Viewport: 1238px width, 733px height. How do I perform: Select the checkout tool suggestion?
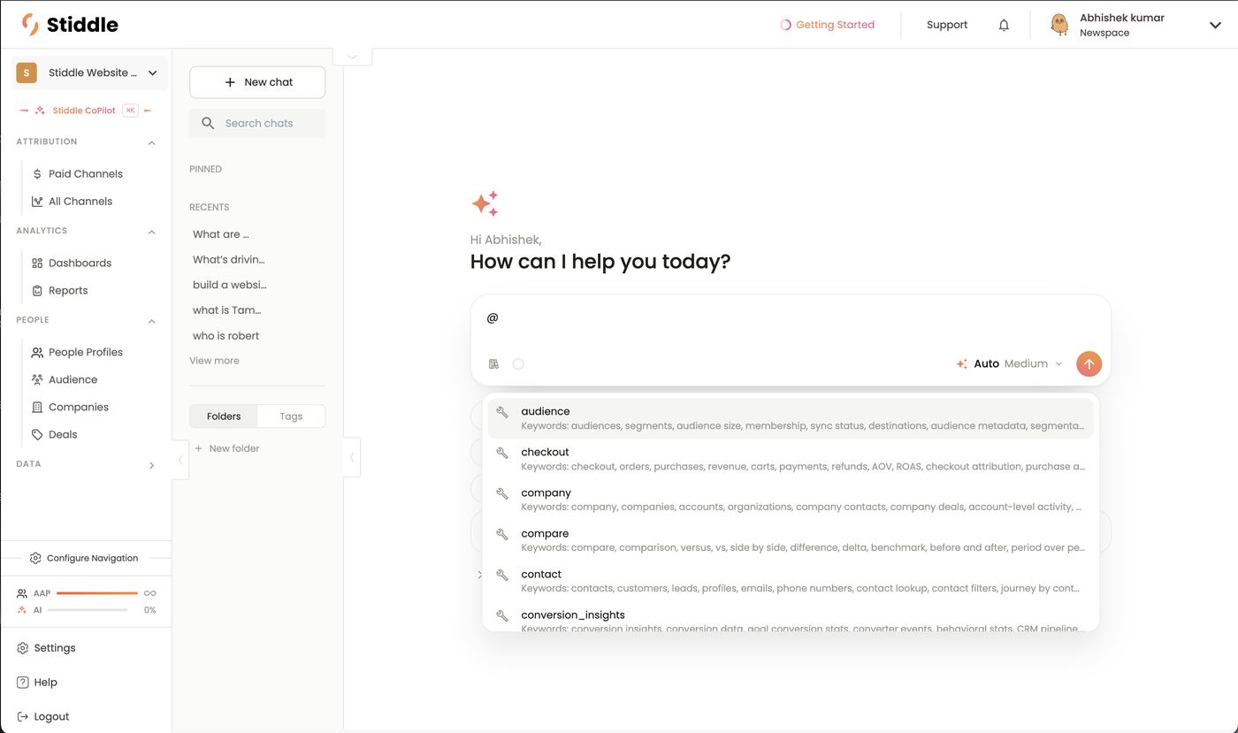pyautogui.click(x=791, y=459)
